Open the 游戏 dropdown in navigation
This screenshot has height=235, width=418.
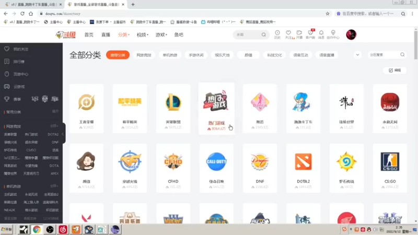(x=161, y=34)
